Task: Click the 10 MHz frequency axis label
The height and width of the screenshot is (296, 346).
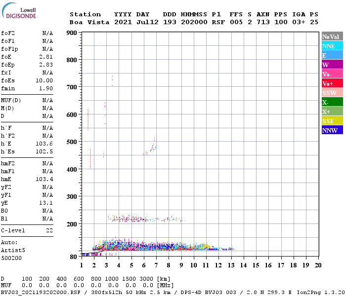Action: point(194,265)
